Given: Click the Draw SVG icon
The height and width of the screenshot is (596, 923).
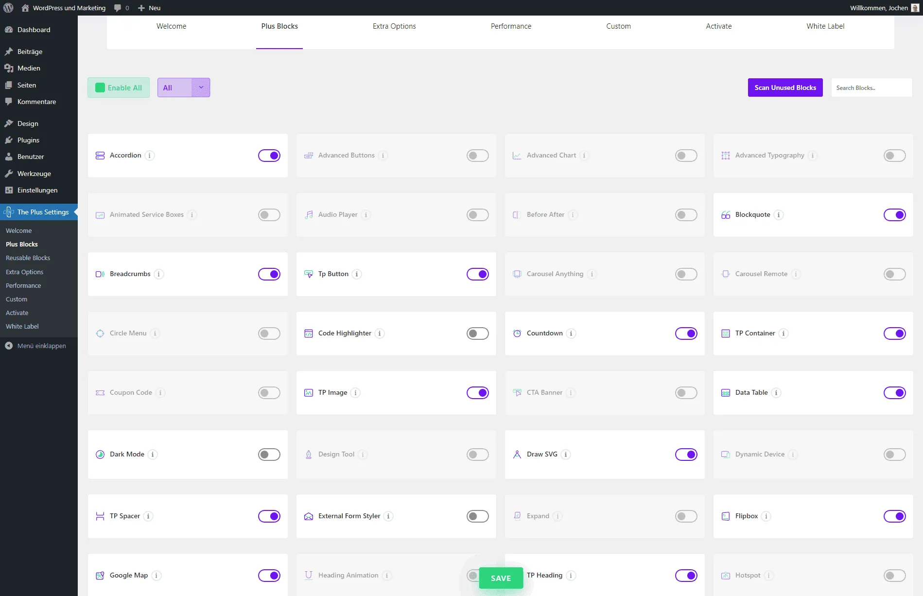Looking at the screenshot, I should click(517, 455).
